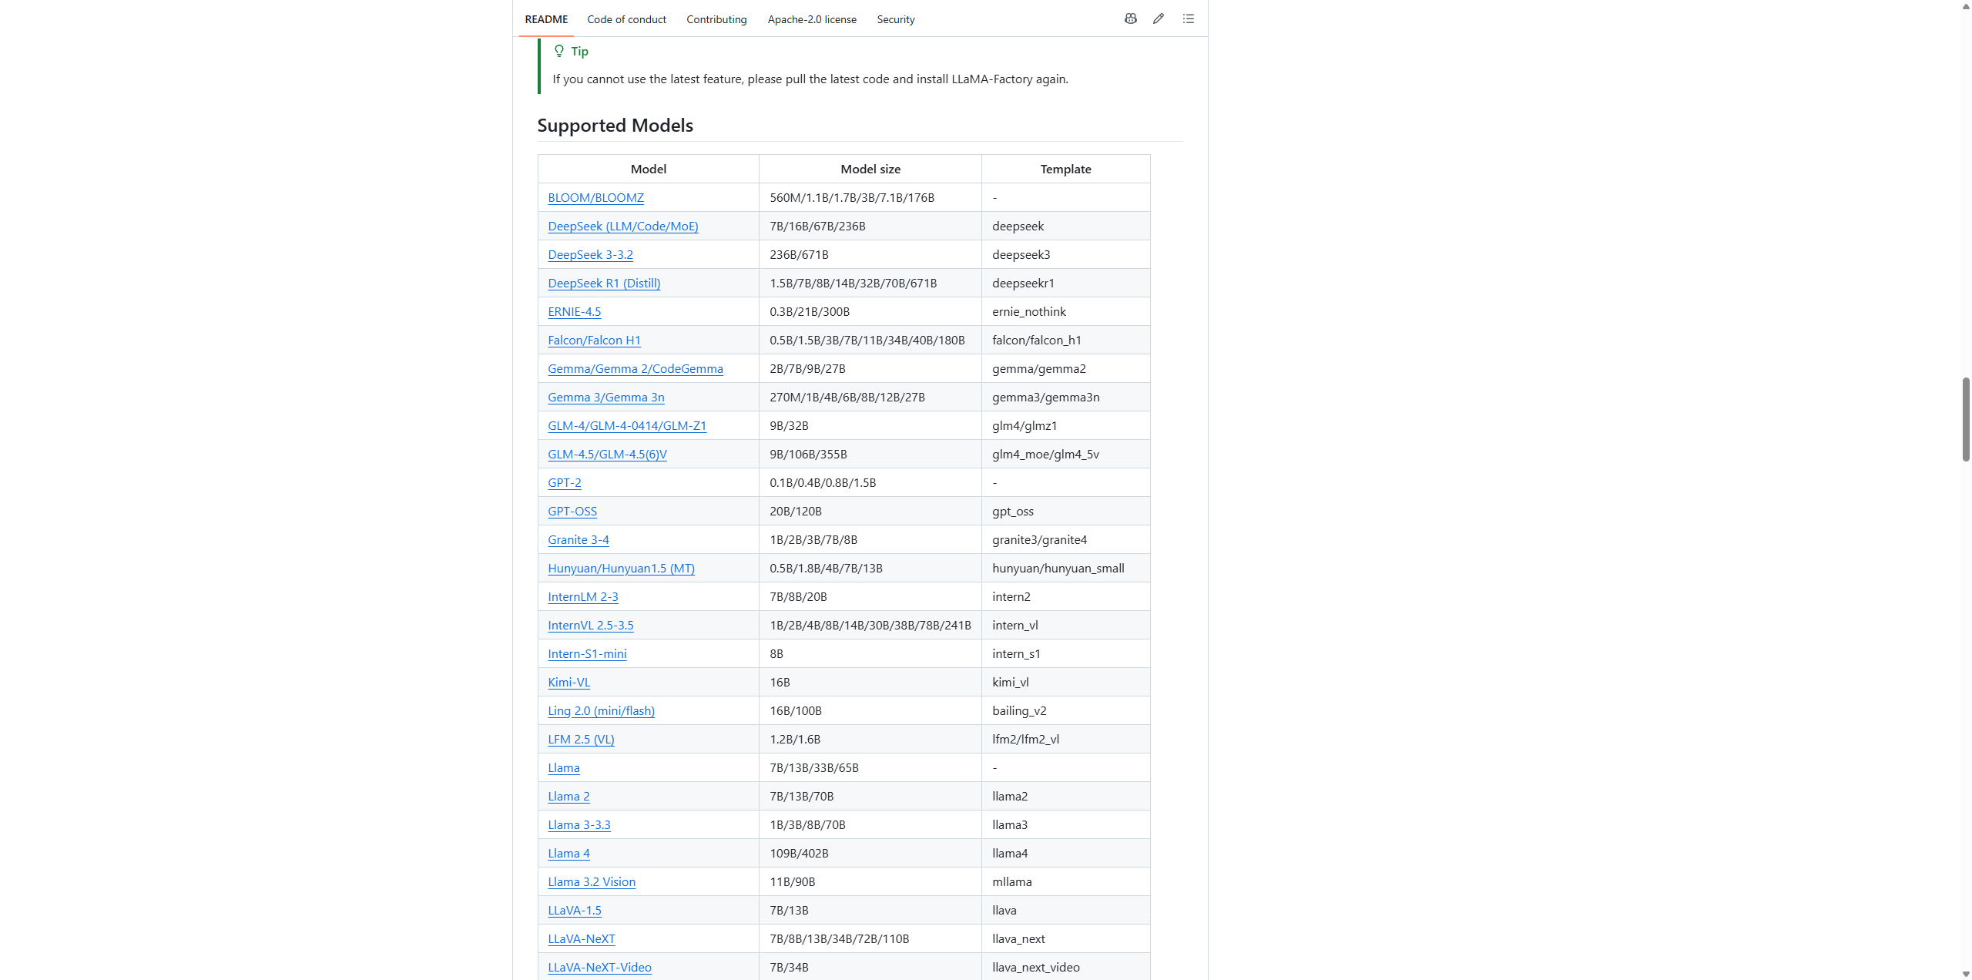Click the Model column header
1972x980 pixels.
649,169
